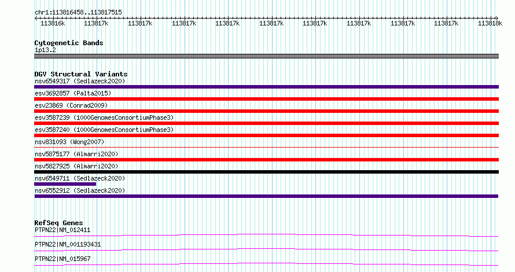Screen dimensions: 515x272
Task: Click the 113818k ruler tick label
Action: click(x=490, y=23)
